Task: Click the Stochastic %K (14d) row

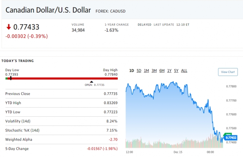Action: [x=62, y=130]
